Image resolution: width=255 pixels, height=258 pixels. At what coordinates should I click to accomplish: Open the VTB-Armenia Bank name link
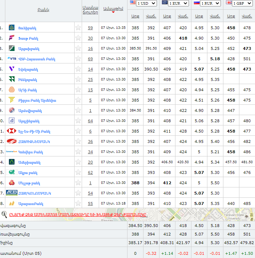pos(37,59)
